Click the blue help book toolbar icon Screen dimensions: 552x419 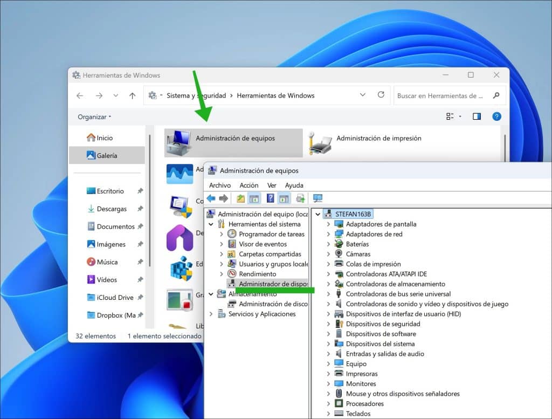(x=270, y=198)
